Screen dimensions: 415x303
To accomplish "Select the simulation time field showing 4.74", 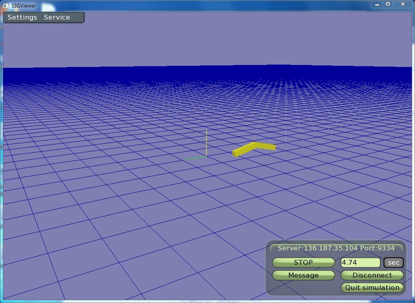I will 360,263.
